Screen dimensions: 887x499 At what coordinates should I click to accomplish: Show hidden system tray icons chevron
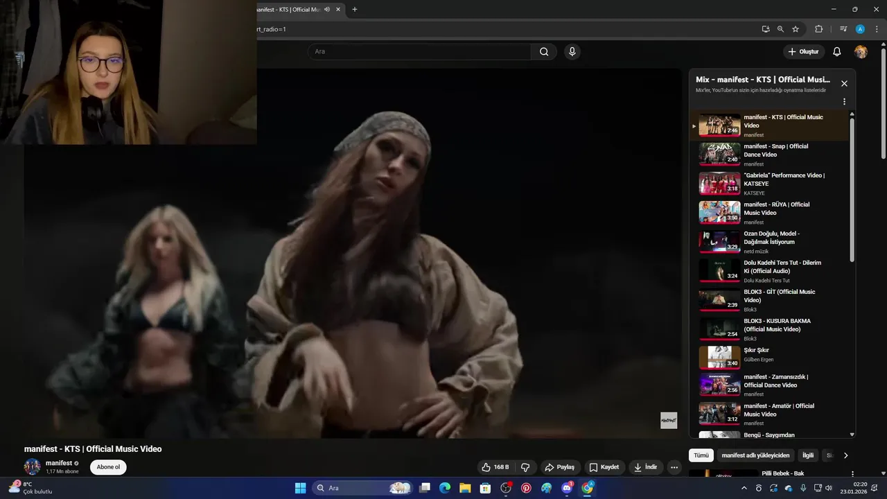[x=744, y=488]
